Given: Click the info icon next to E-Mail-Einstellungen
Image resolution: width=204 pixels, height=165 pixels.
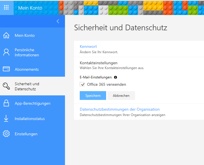Looking at the screenshot, I should (115, 77).
